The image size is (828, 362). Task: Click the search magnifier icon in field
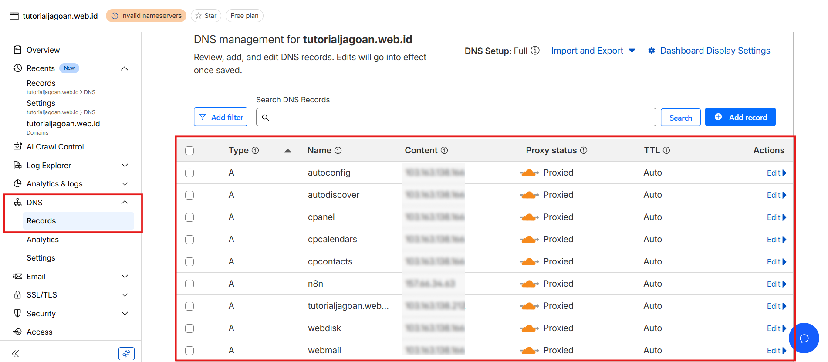[265, 118]
